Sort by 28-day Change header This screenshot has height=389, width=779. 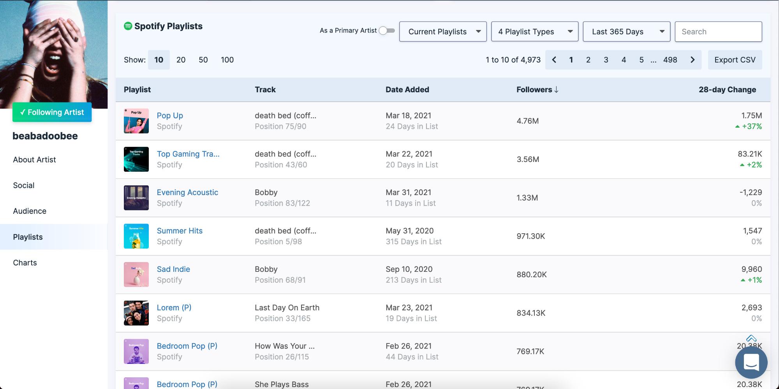point(727,90)
